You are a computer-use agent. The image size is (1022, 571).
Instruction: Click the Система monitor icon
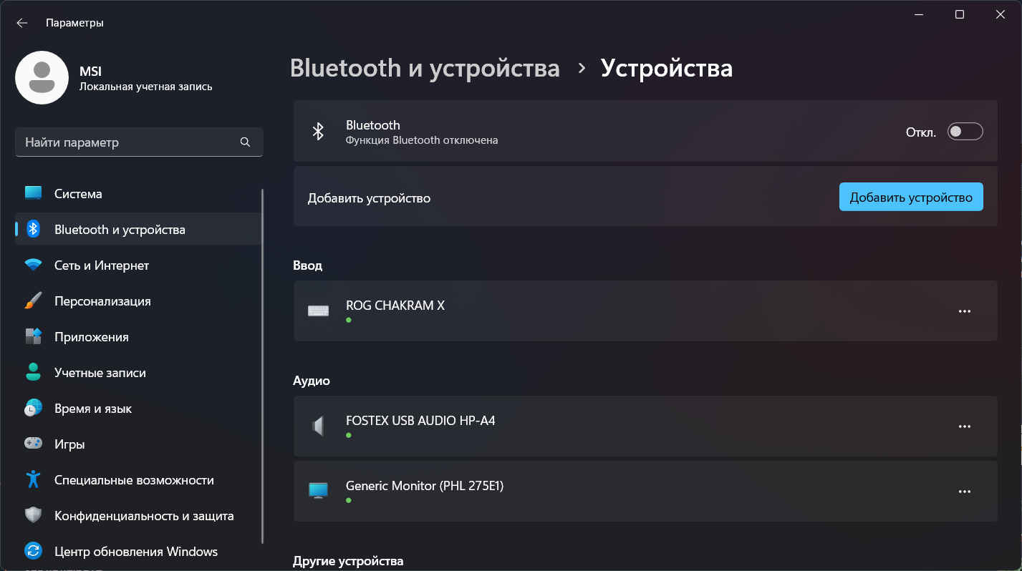pos(33,194)
